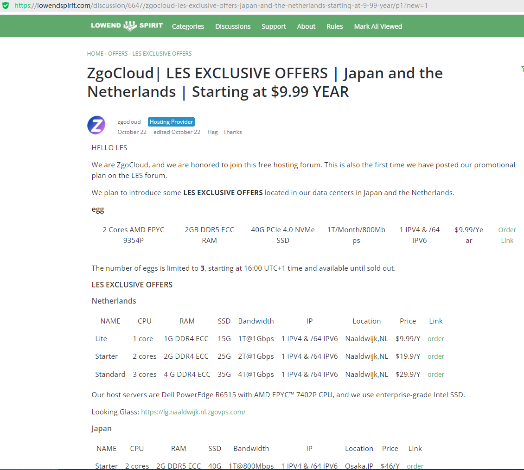Click the 'Bandwidth' header in Netherlands table

[x=256, y=321]
